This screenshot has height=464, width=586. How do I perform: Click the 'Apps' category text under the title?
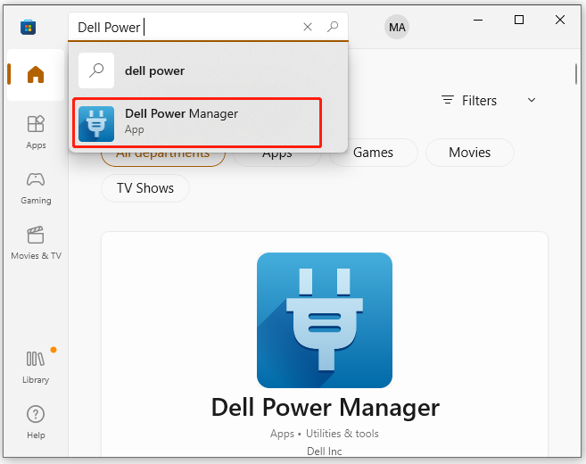(x=282, y=434)
